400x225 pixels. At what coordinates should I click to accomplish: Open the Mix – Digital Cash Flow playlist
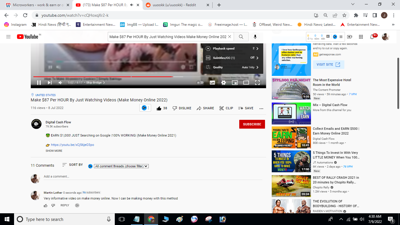click(x=330, y=105)
